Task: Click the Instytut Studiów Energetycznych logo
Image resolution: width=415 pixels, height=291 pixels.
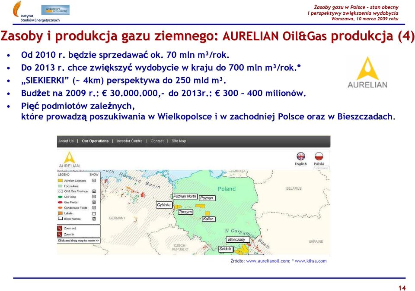Action: (36, 12)
